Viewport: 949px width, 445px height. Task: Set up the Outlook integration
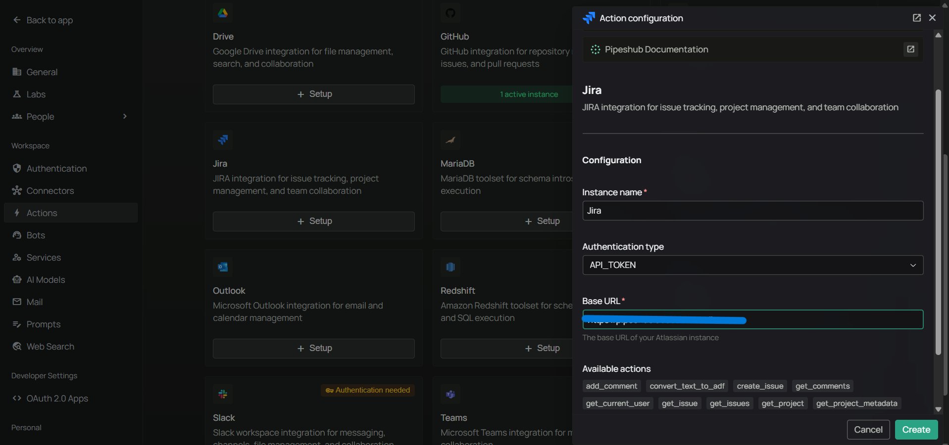tap(314, 349)
